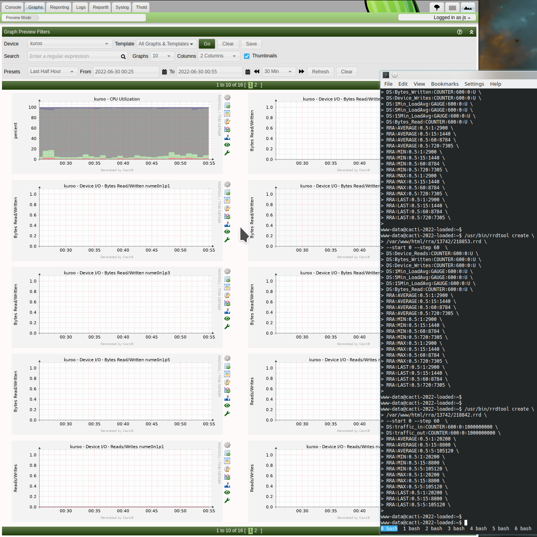Toggle the Thumbnails checkbox
Image resolution: width=537 pixels, height=537 pixels.
click(247, 56)
